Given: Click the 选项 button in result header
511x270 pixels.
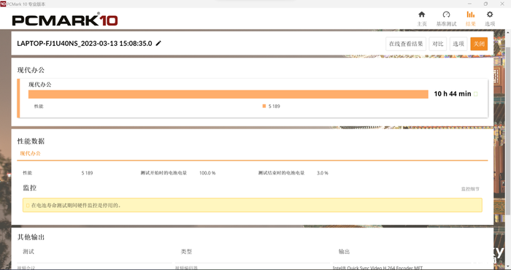Looking at the screenshot, I should [x=458, y=44].
